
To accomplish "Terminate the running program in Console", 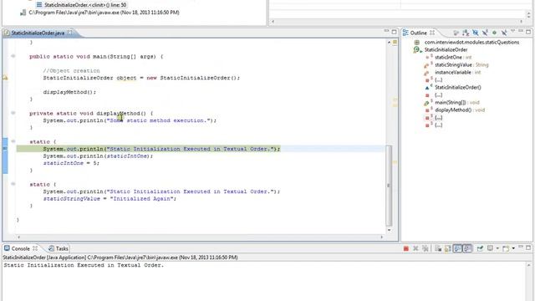I will (406, 249).
